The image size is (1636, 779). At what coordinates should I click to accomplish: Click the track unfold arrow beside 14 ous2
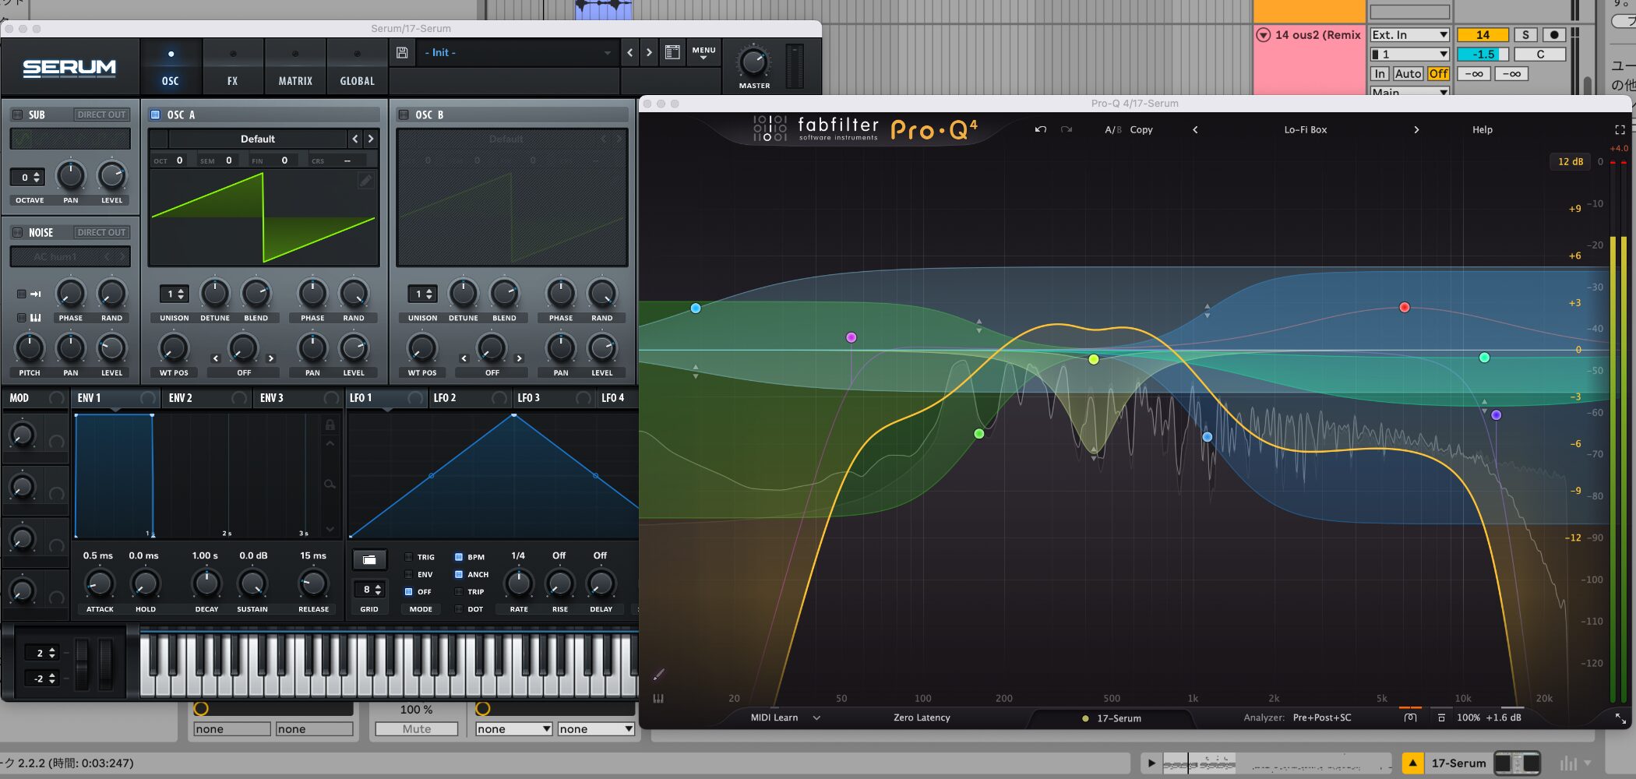pyautogui.click(x=1263, y=35)
